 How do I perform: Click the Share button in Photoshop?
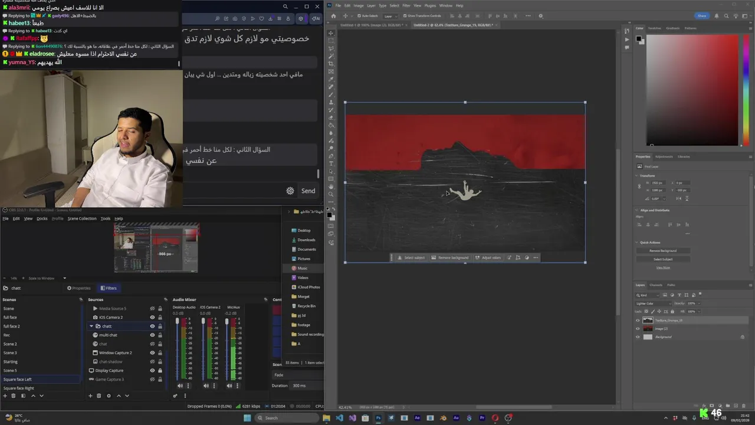701,16
